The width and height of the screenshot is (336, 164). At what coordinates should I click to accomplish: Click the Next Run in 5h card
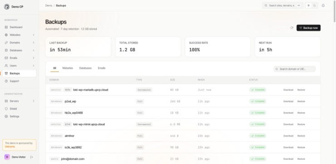click(x=287, y=47)
